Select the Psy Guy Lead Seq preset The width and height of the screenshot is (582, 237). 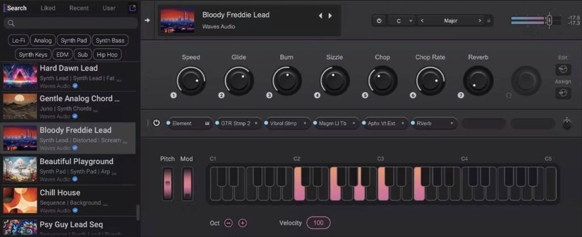coord(69,227)
